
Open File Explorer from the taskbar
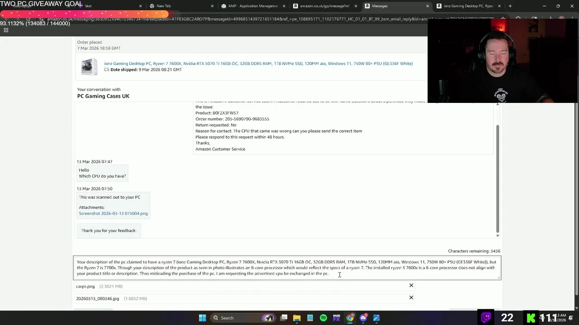tap(297, 318)
